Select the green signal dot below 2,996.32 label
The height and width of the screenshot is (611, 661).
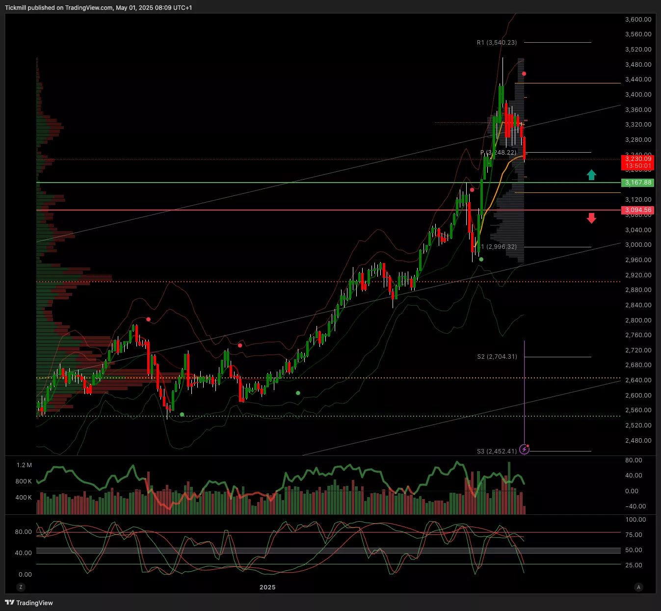click(481, 259)
